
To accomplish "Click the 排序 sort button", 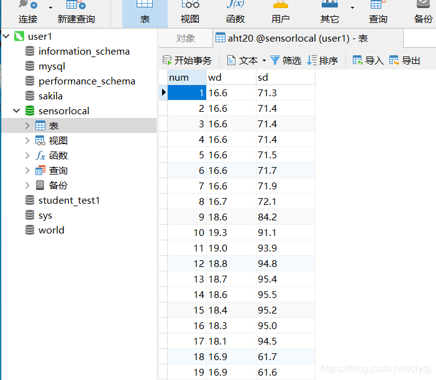I will point(322,60).
